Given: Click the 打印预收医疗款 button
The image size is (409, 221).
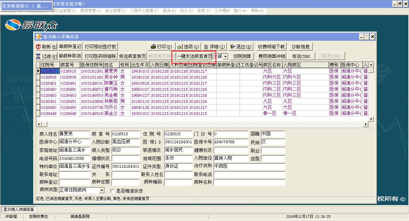Looking at the screenshot, I should coord(100,47).
